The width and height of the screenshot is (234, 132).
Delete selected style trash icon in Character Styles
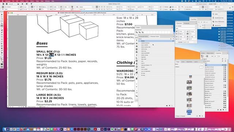tap(172, 106)
